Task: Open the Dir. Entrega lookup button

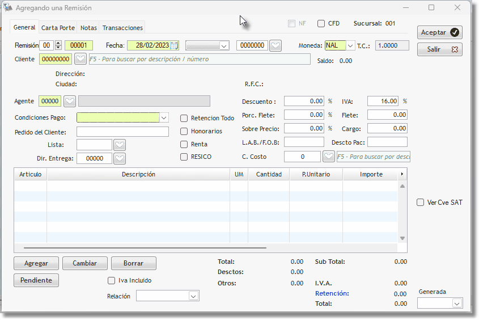Action: [x=120, y=158]
